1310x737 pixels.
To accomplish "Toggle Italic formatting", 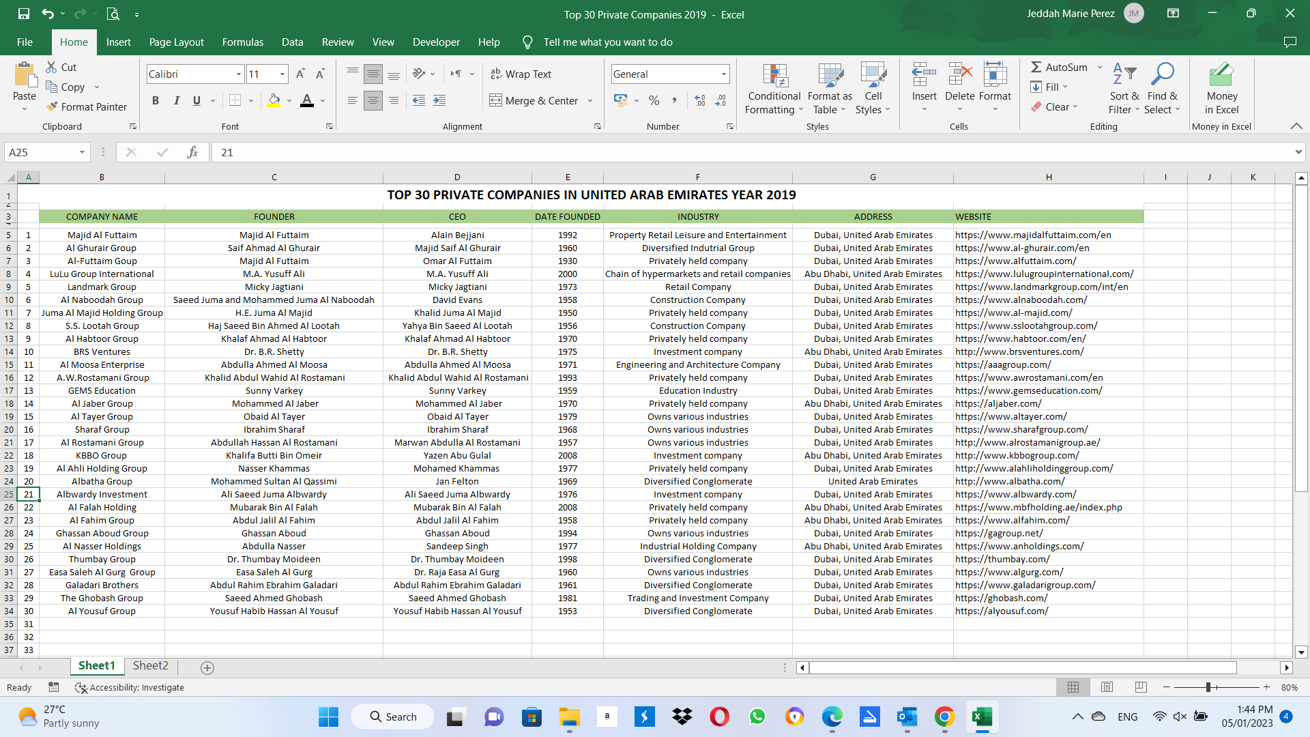I will 176,101.
